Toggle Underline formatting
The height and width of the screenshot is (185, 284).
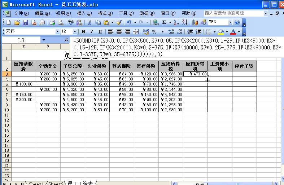[100, 32]
